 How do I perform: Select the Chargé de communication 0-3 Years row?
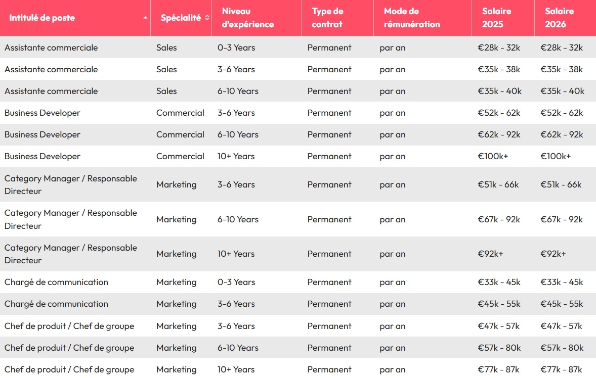[x=56, y=282]
